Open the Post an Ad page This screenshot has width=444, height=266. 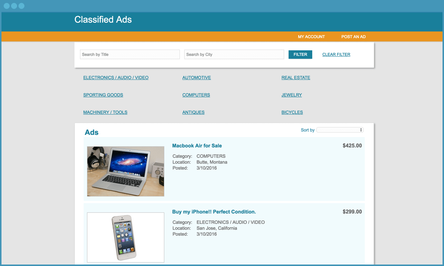click(x=353, y=37)
